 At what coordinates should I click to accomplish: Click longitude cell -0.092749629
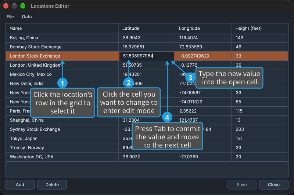coord(204,56)
